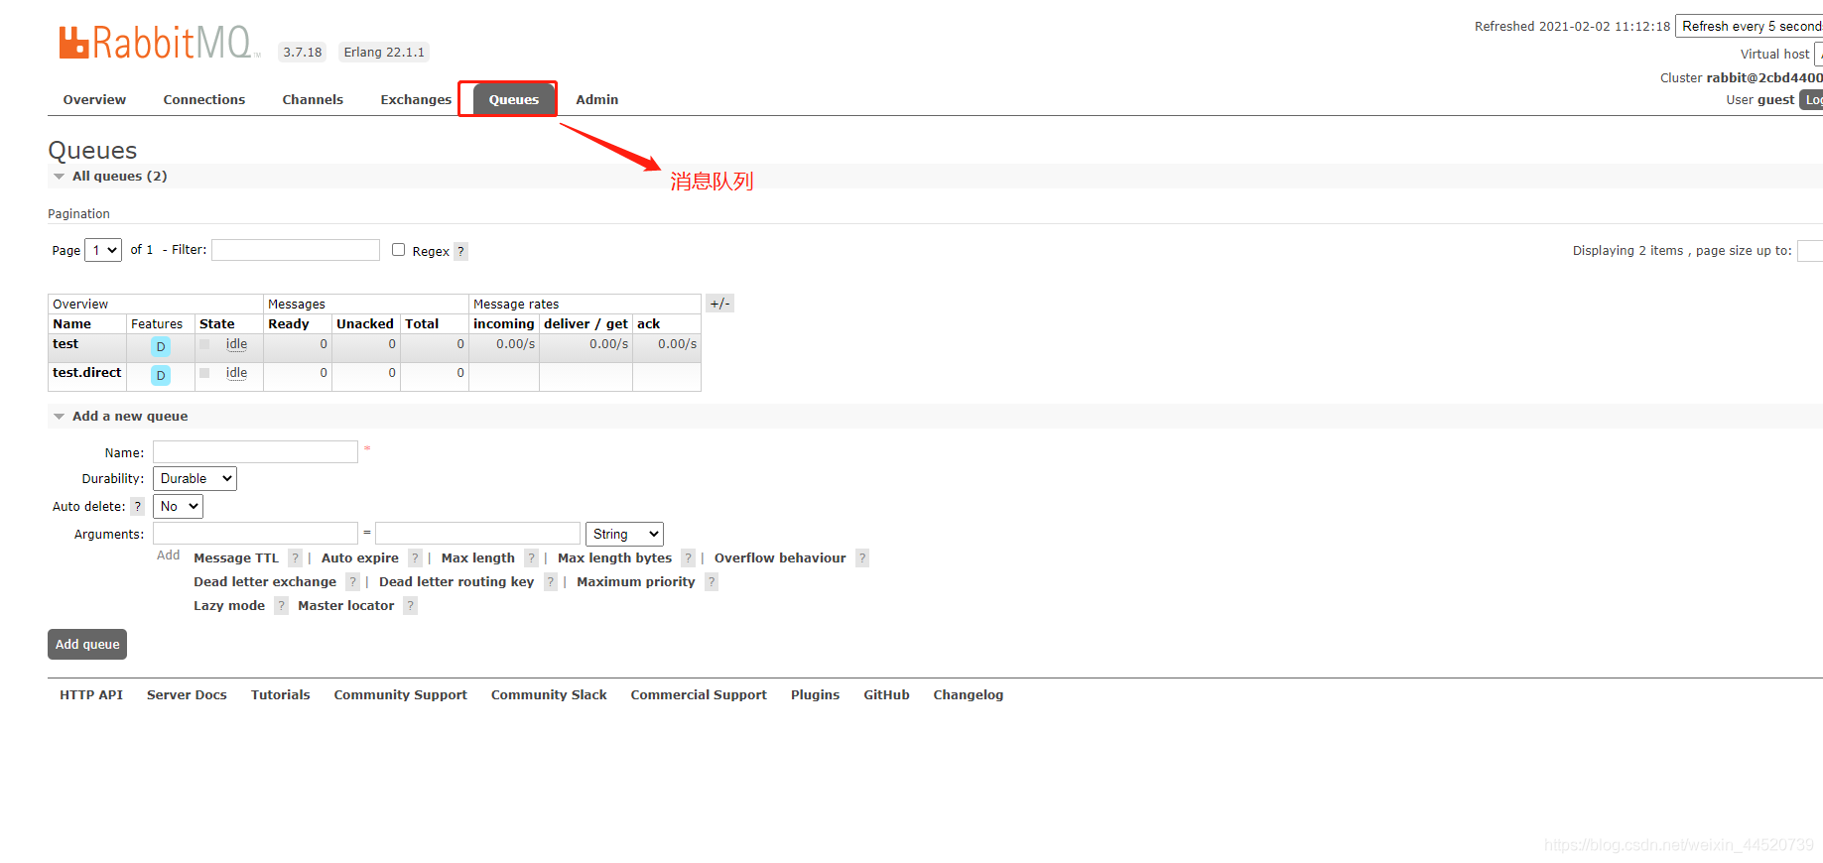Sort queues by the Ready column header
Viewport: 1823px width, 863px height.
click(289, 324)
